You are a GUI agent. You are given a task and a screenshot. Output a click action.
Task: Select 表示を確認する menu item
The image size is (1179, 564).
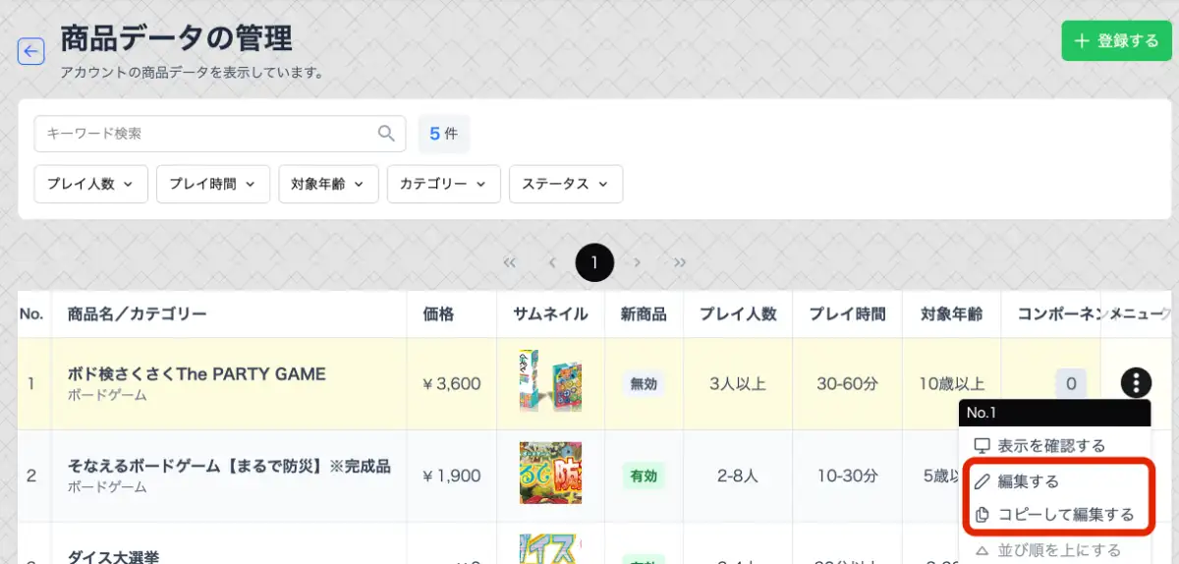pyautogui.click(x=1041, y=446)
